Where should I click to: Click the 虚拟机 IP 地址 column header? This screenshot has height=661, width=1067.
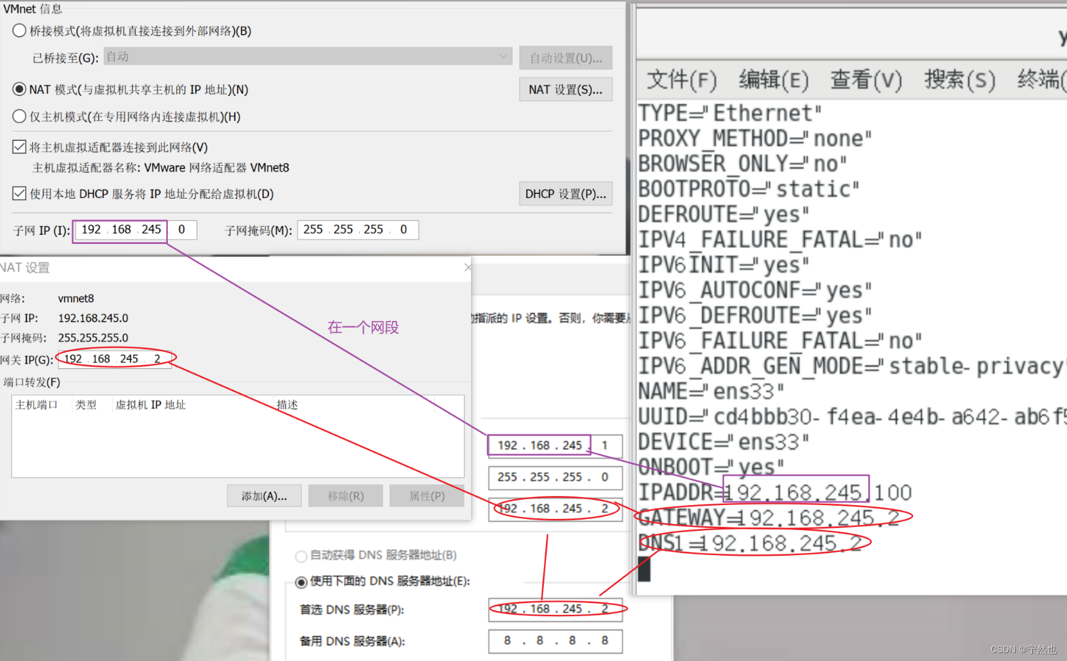[151, 404]
